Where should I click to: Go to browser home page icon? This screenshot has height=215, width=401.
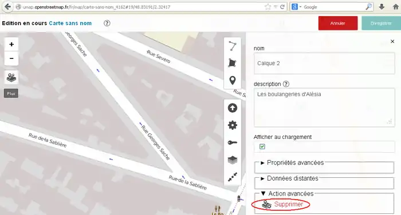tap(395, 7)
